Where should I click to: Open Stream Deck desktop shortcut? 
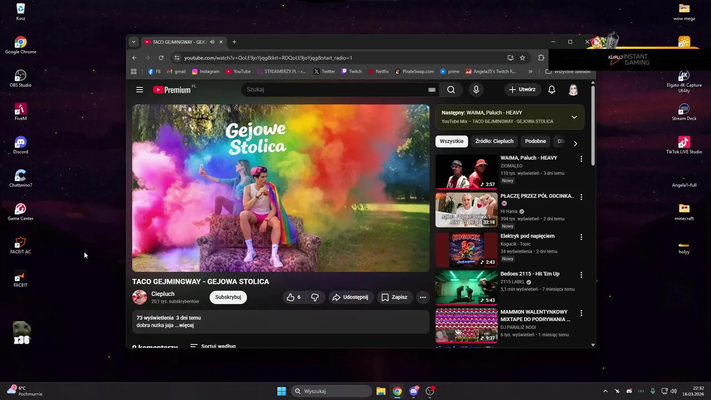click(x=684, y=112)
